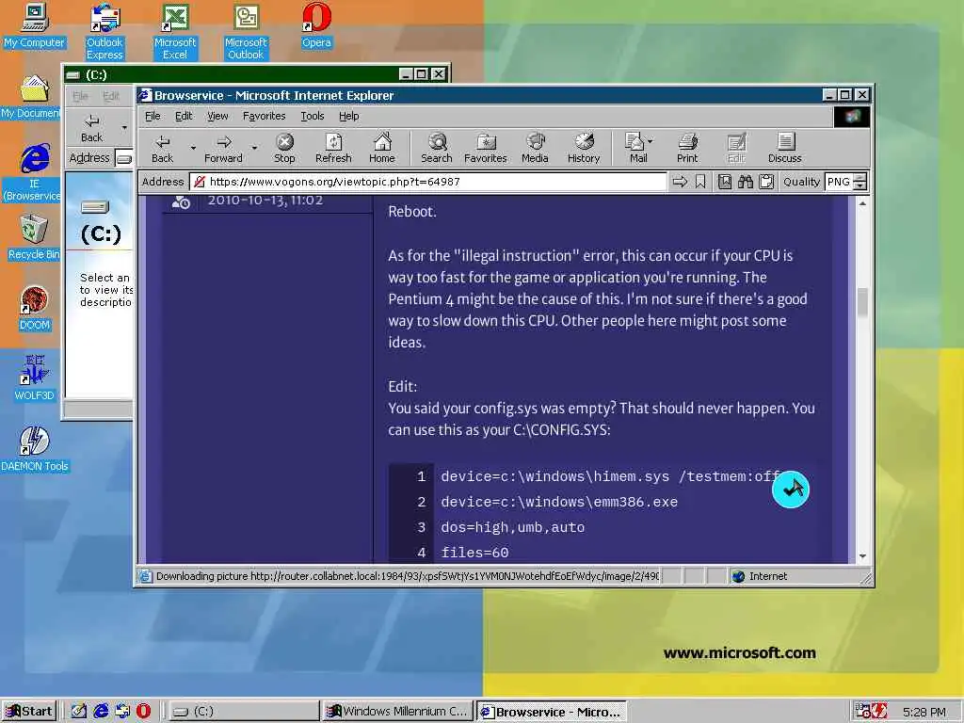The image size is (964, 723).
Task: Click the clipboard paste icon
Action: pos(766,182)
